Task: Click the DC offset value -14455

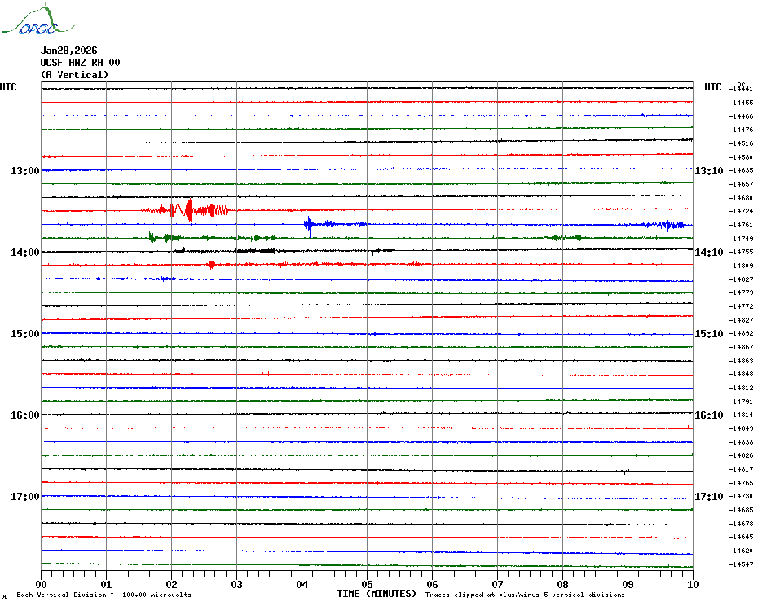Action: click(x=741, y=103)
